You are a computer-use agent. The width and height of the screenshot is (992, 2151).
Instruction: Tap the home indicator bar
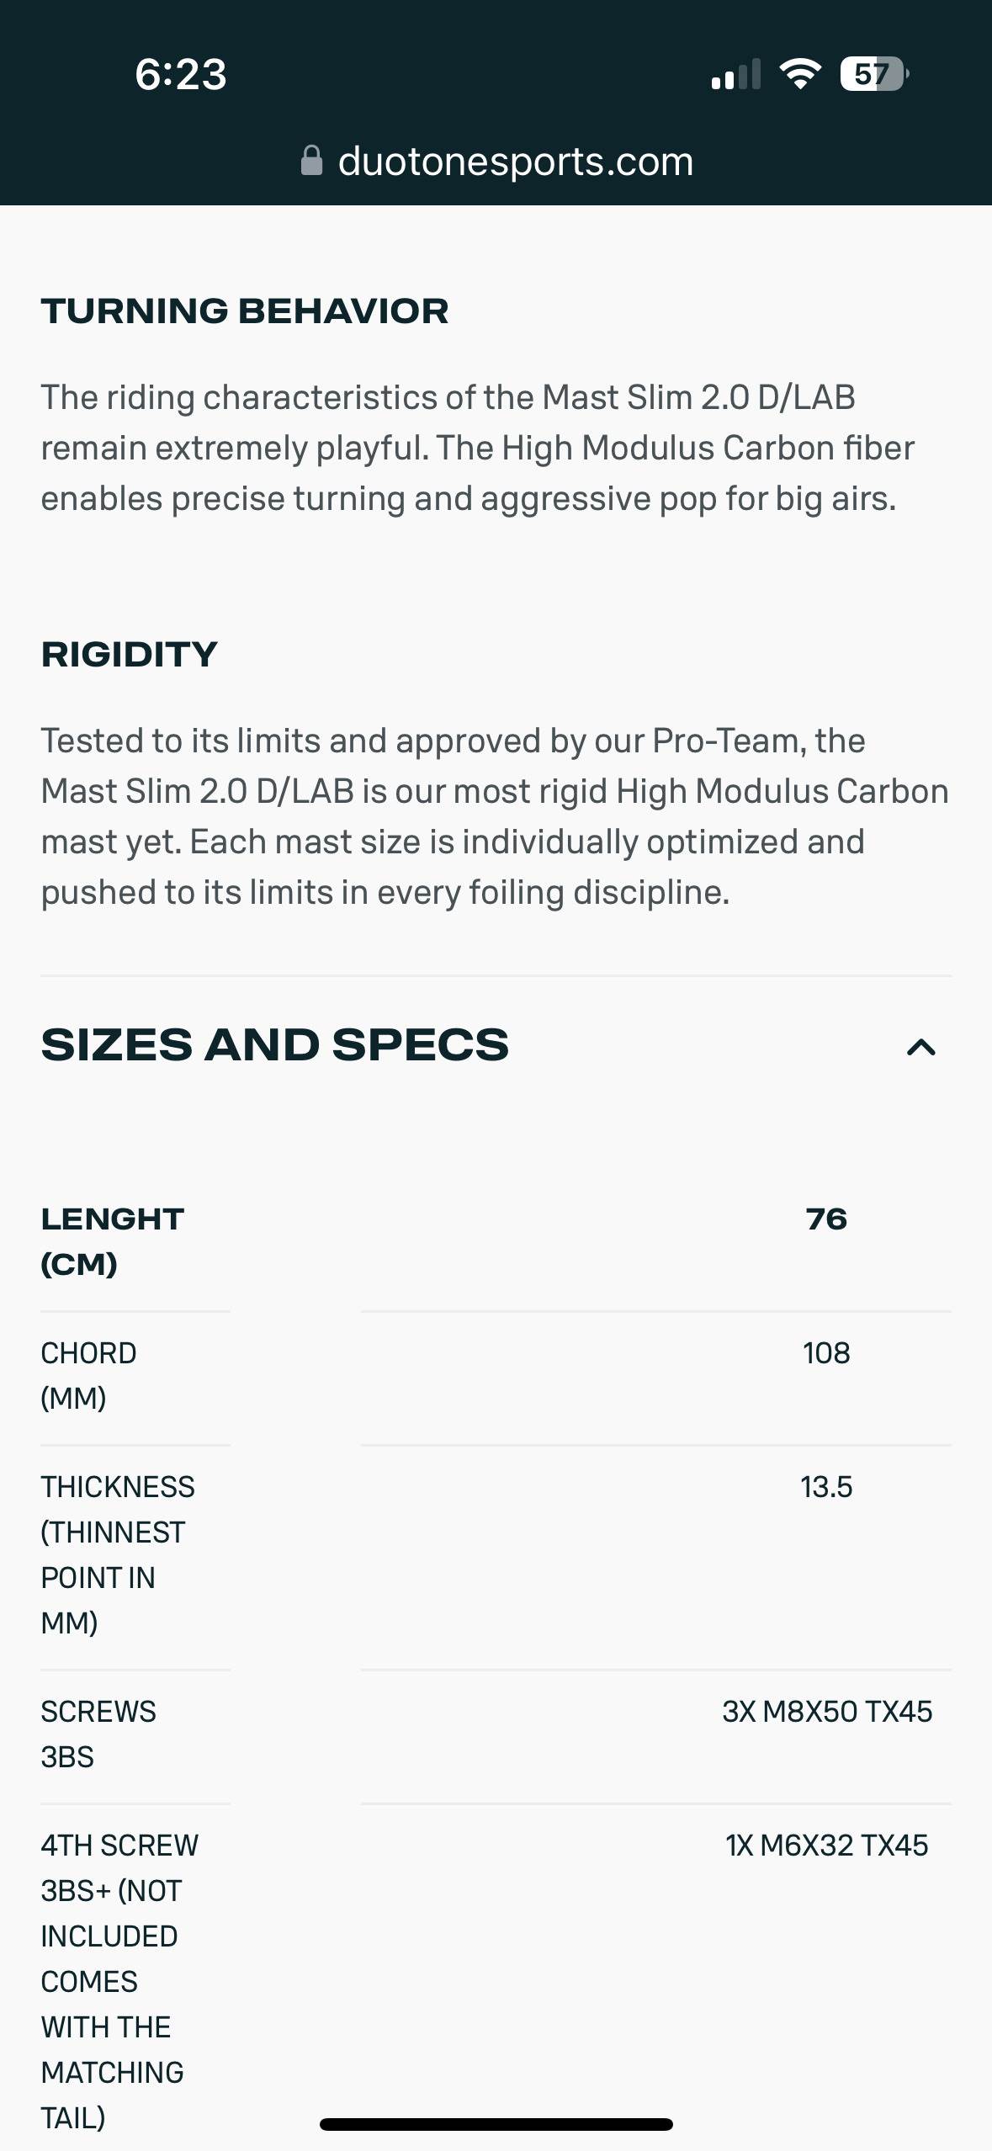(x=496, y=2124)
